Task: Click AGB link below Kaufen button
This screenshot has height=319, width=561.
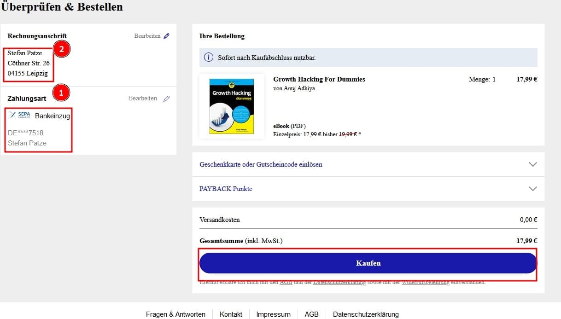Action: 285,282
